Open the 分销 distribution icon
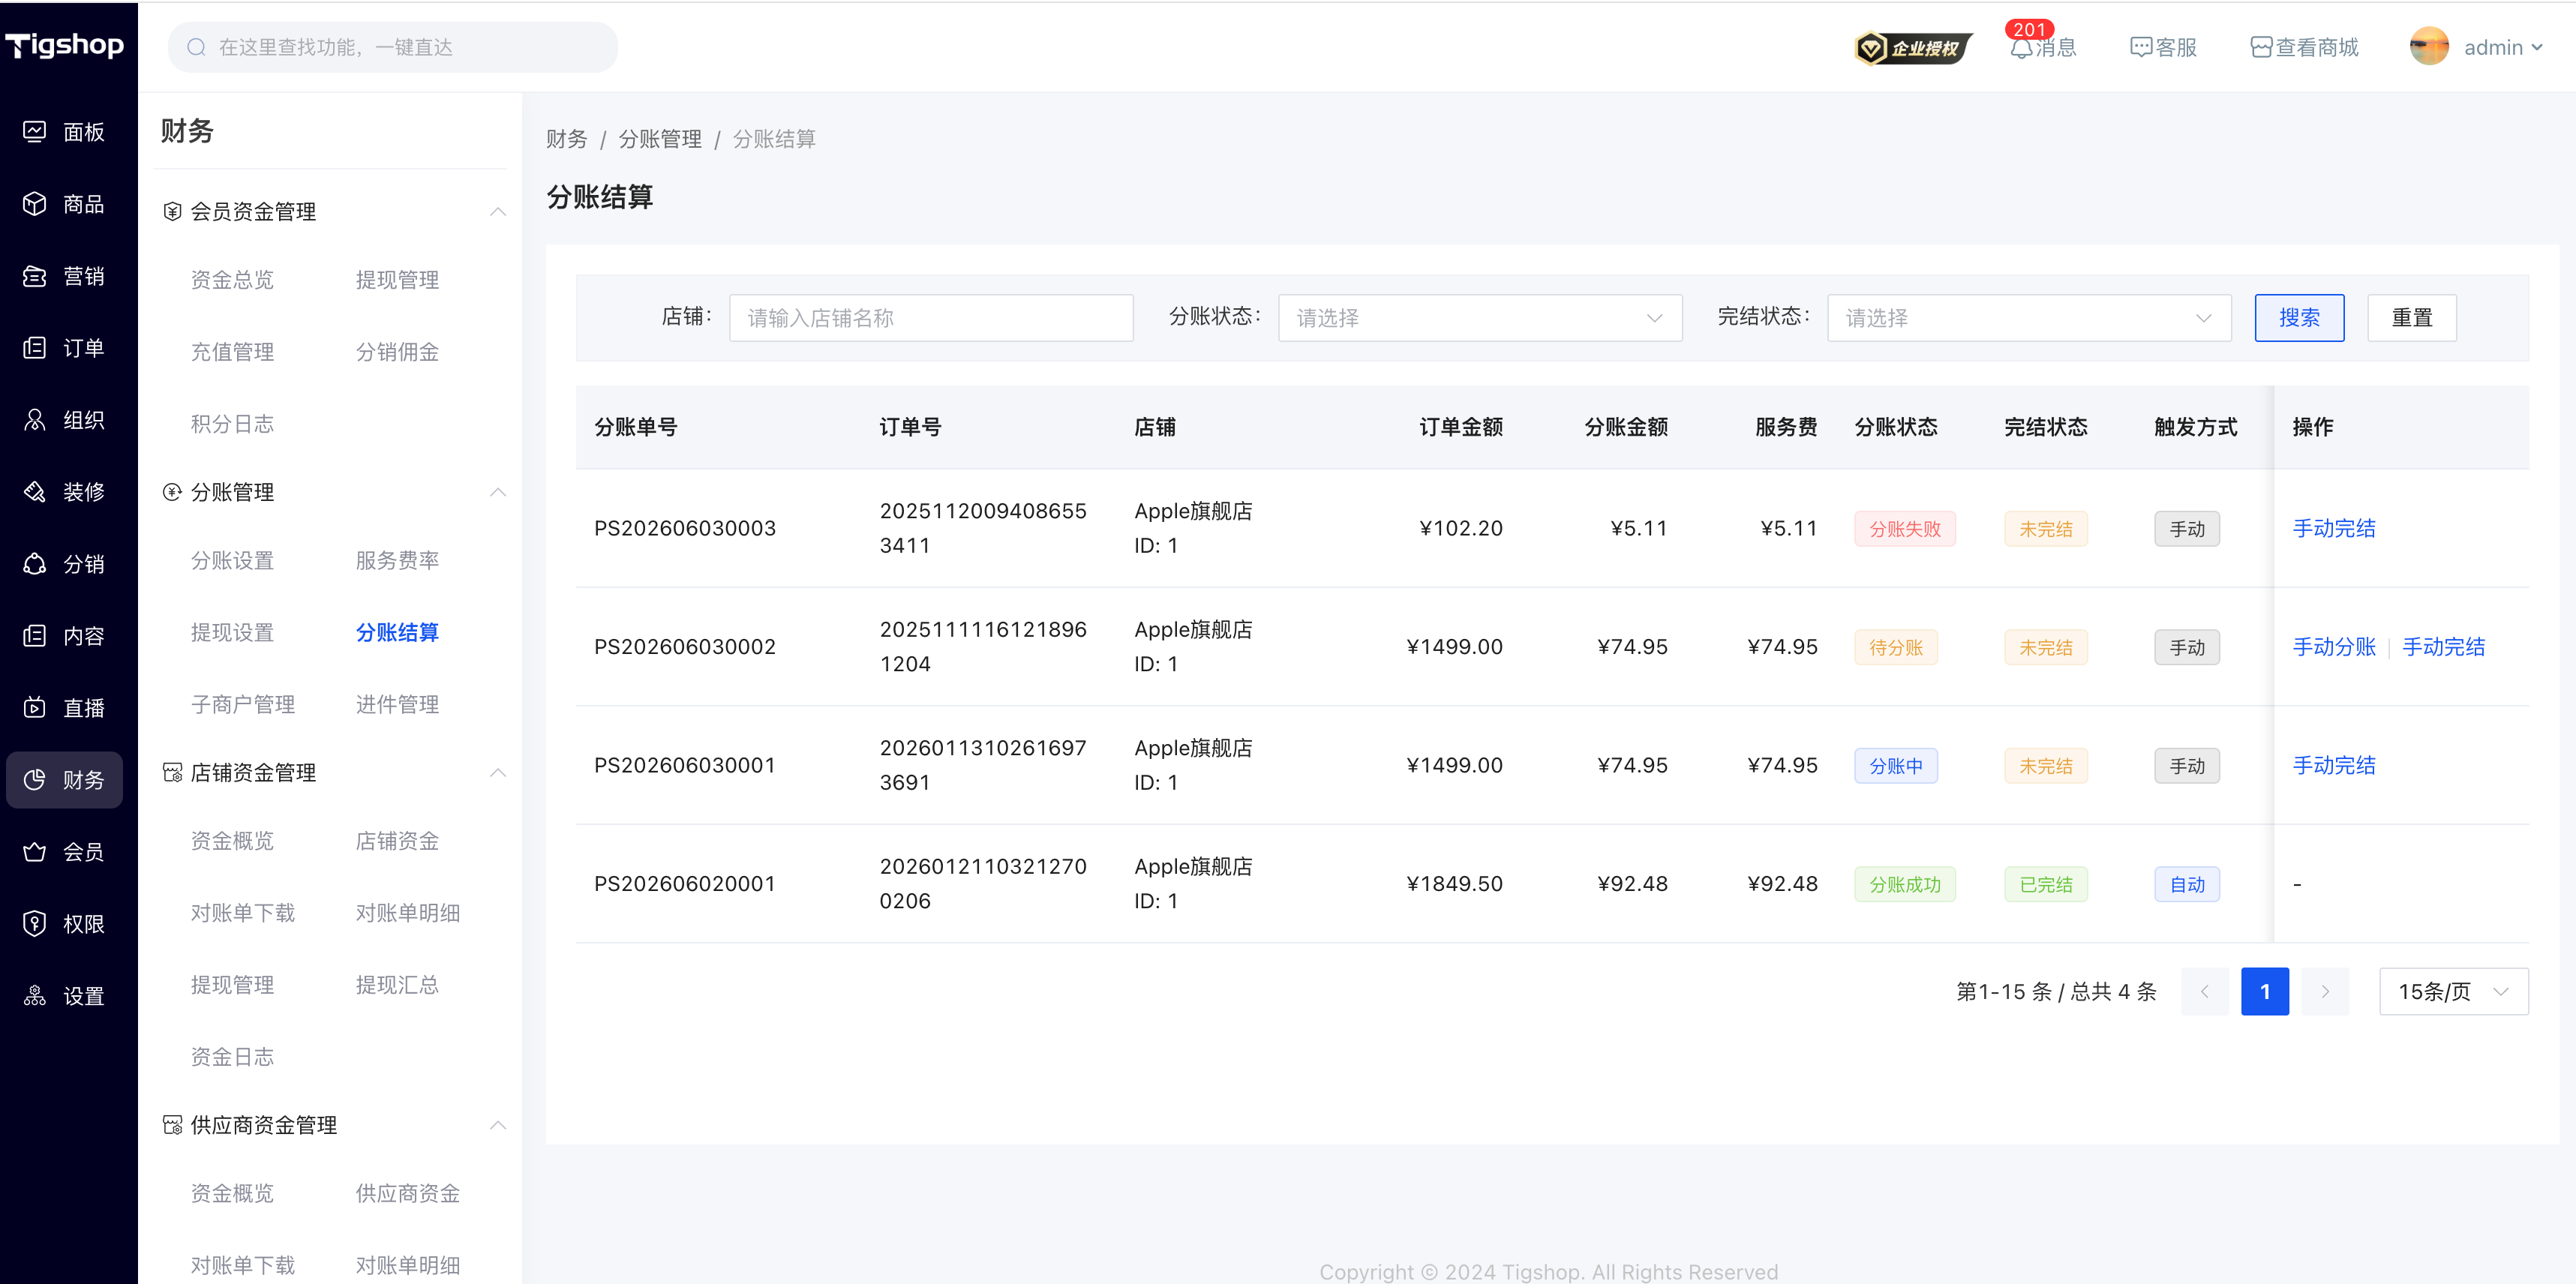2576x1284 pixels. click(x=35, y=563)
